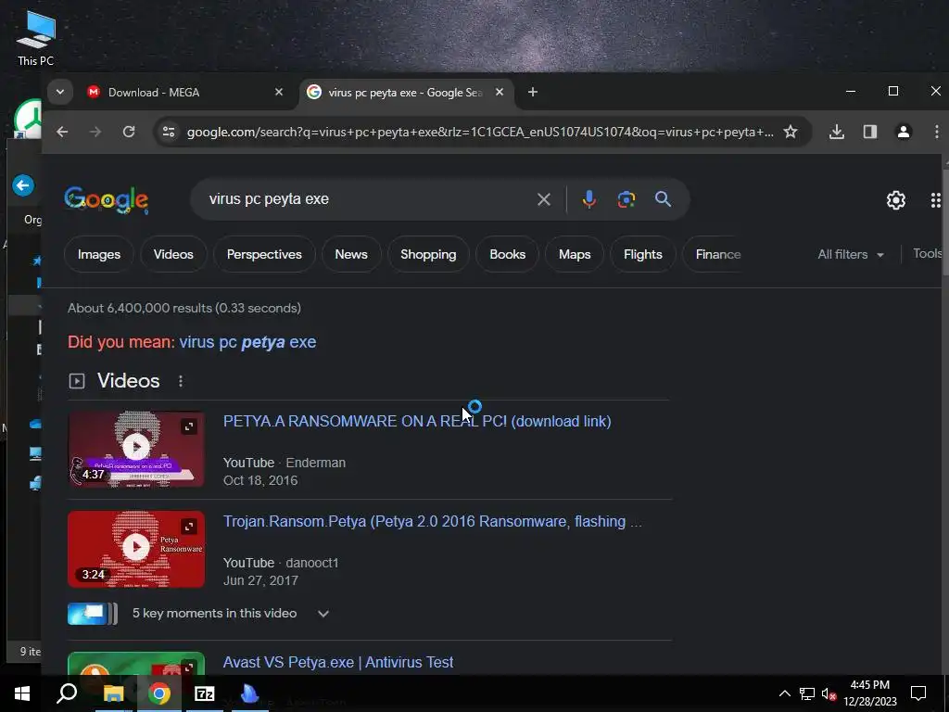
Task: Open network status tray icon
Action: pyautogui.click(x=807, y=693)
